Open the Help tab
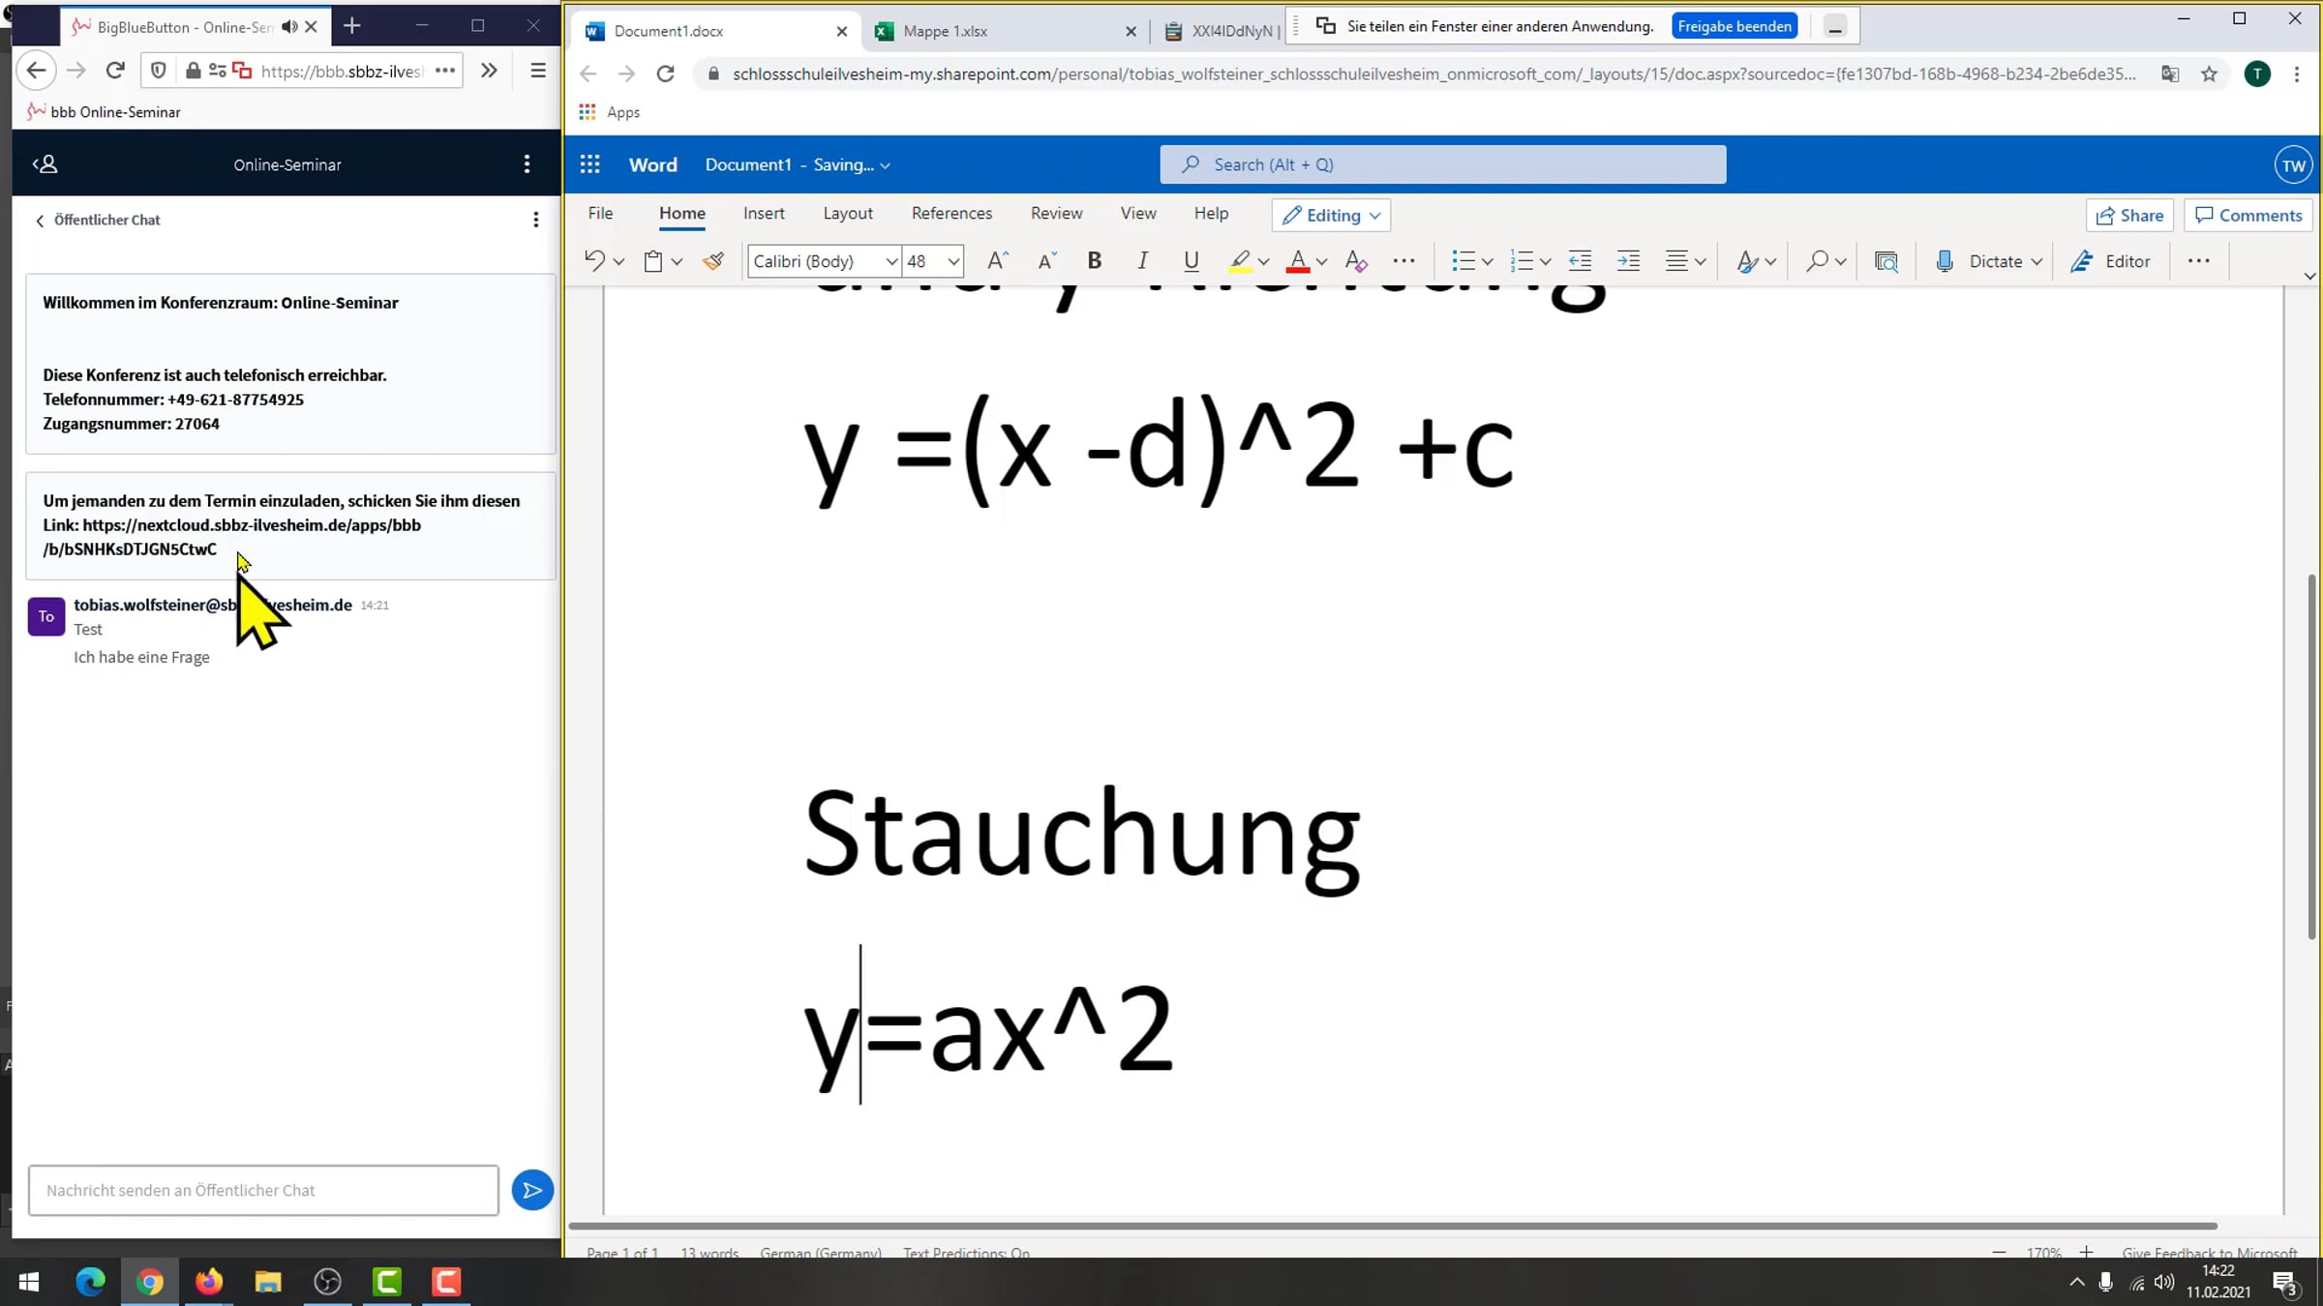This screenshot has width=2323, height=1306. pos(1211,214)
